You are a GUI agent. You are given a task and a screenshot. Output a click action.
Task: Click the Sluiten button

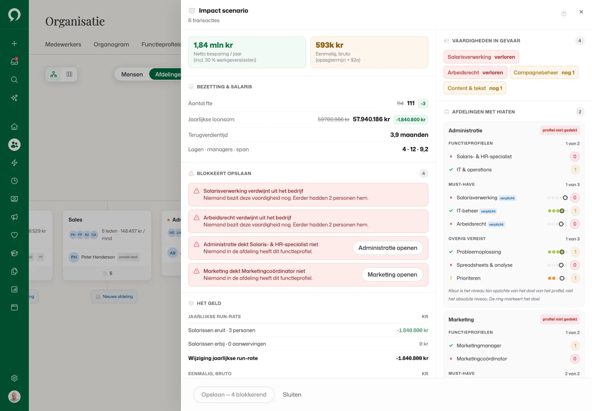[292, 395]
